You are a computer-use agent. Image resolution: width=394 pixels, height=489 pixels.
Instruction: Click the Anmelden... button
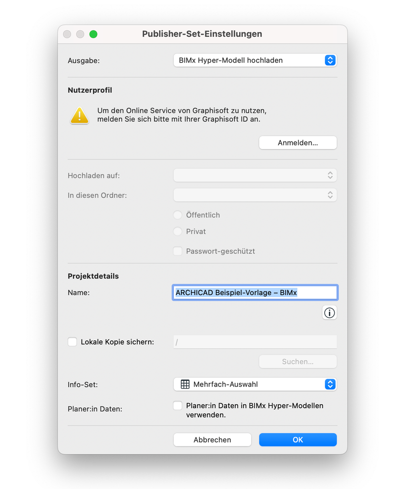pos(298,143)
